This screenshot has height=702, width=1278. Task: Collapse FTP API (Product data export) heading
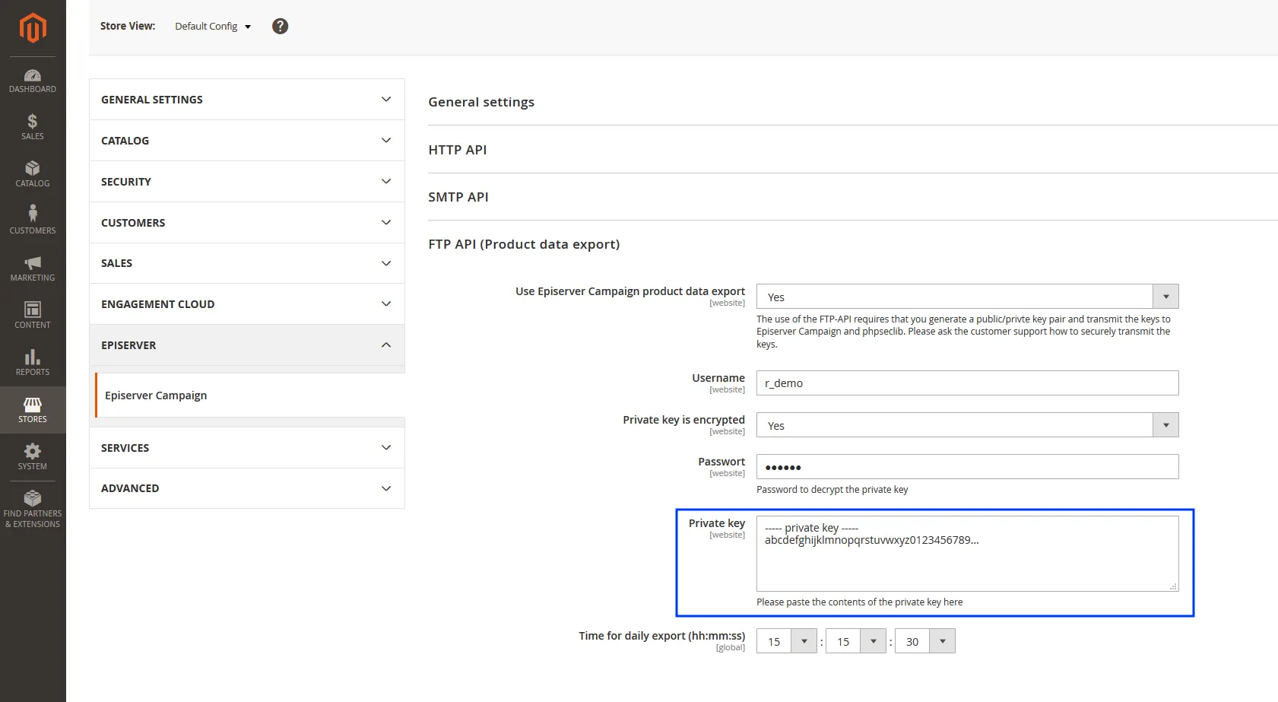point(524,244)
